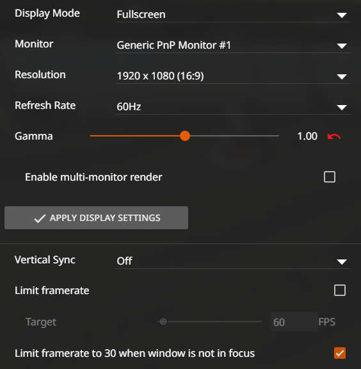Image resolution: width=361 pixels, height=369 pixels.
Task: Uncheck limit framerate to 30 when unfocused
Action: 340,353
